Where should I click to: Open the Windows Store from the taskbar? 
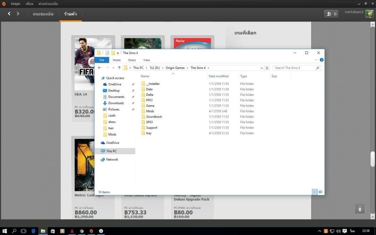53,231
